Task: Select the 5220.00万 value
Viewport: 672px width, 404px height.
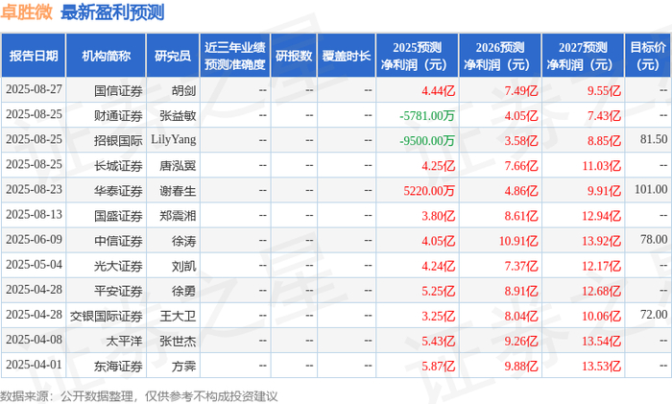Action: coord(429,191)
